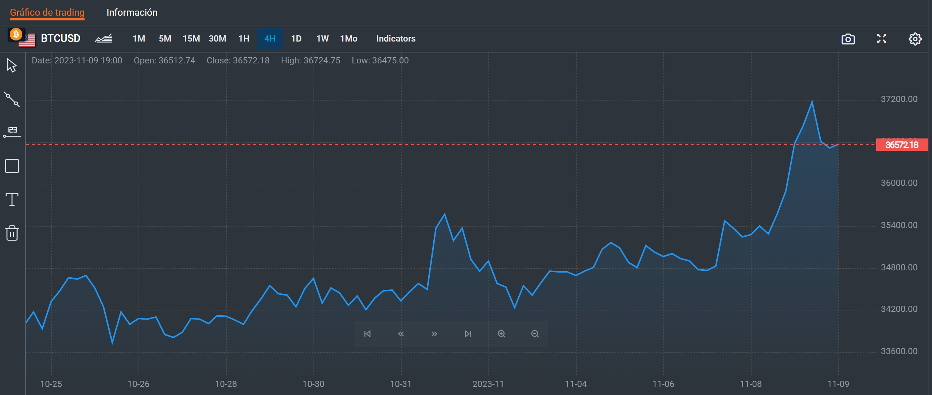Zoom out of the chart

535,334
